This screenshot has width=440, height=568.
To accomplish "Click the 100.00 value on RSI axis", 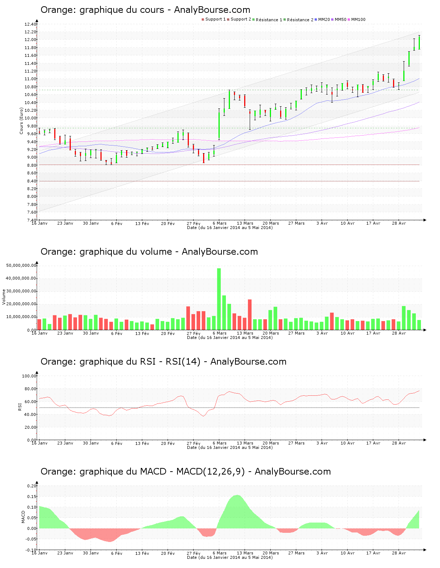I will 29,376.
